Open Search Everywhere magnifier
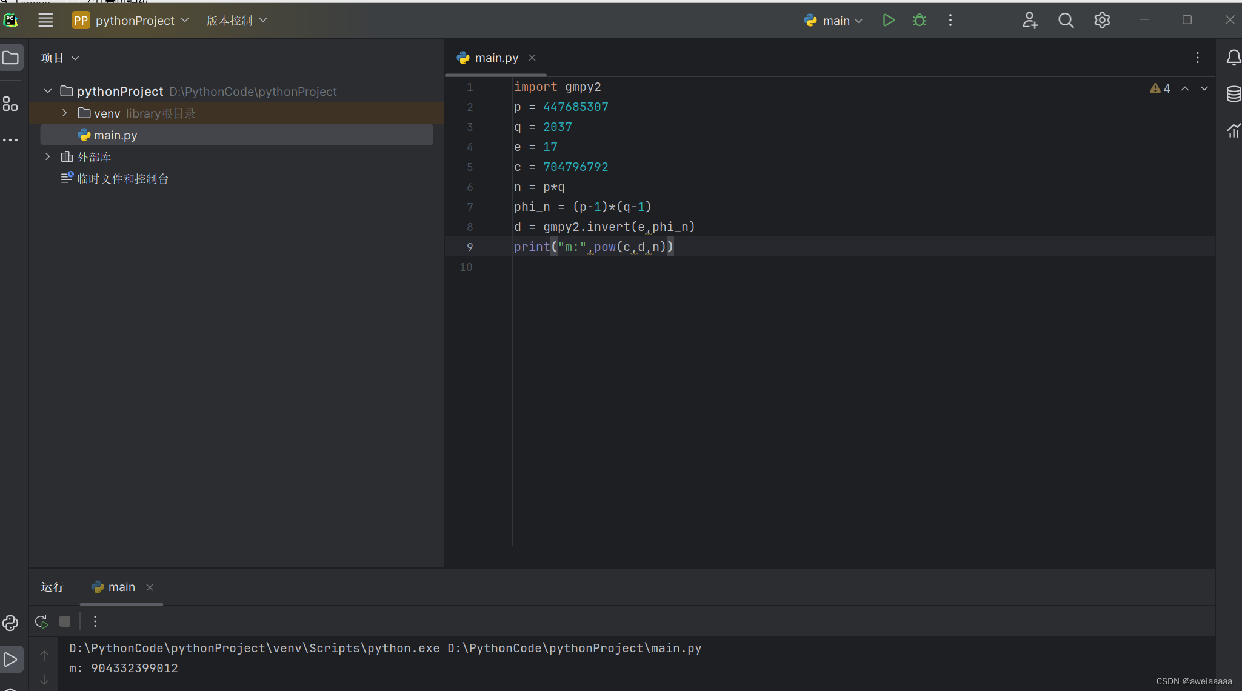This screenshot has width=1242, height=691. (1066, 20)
